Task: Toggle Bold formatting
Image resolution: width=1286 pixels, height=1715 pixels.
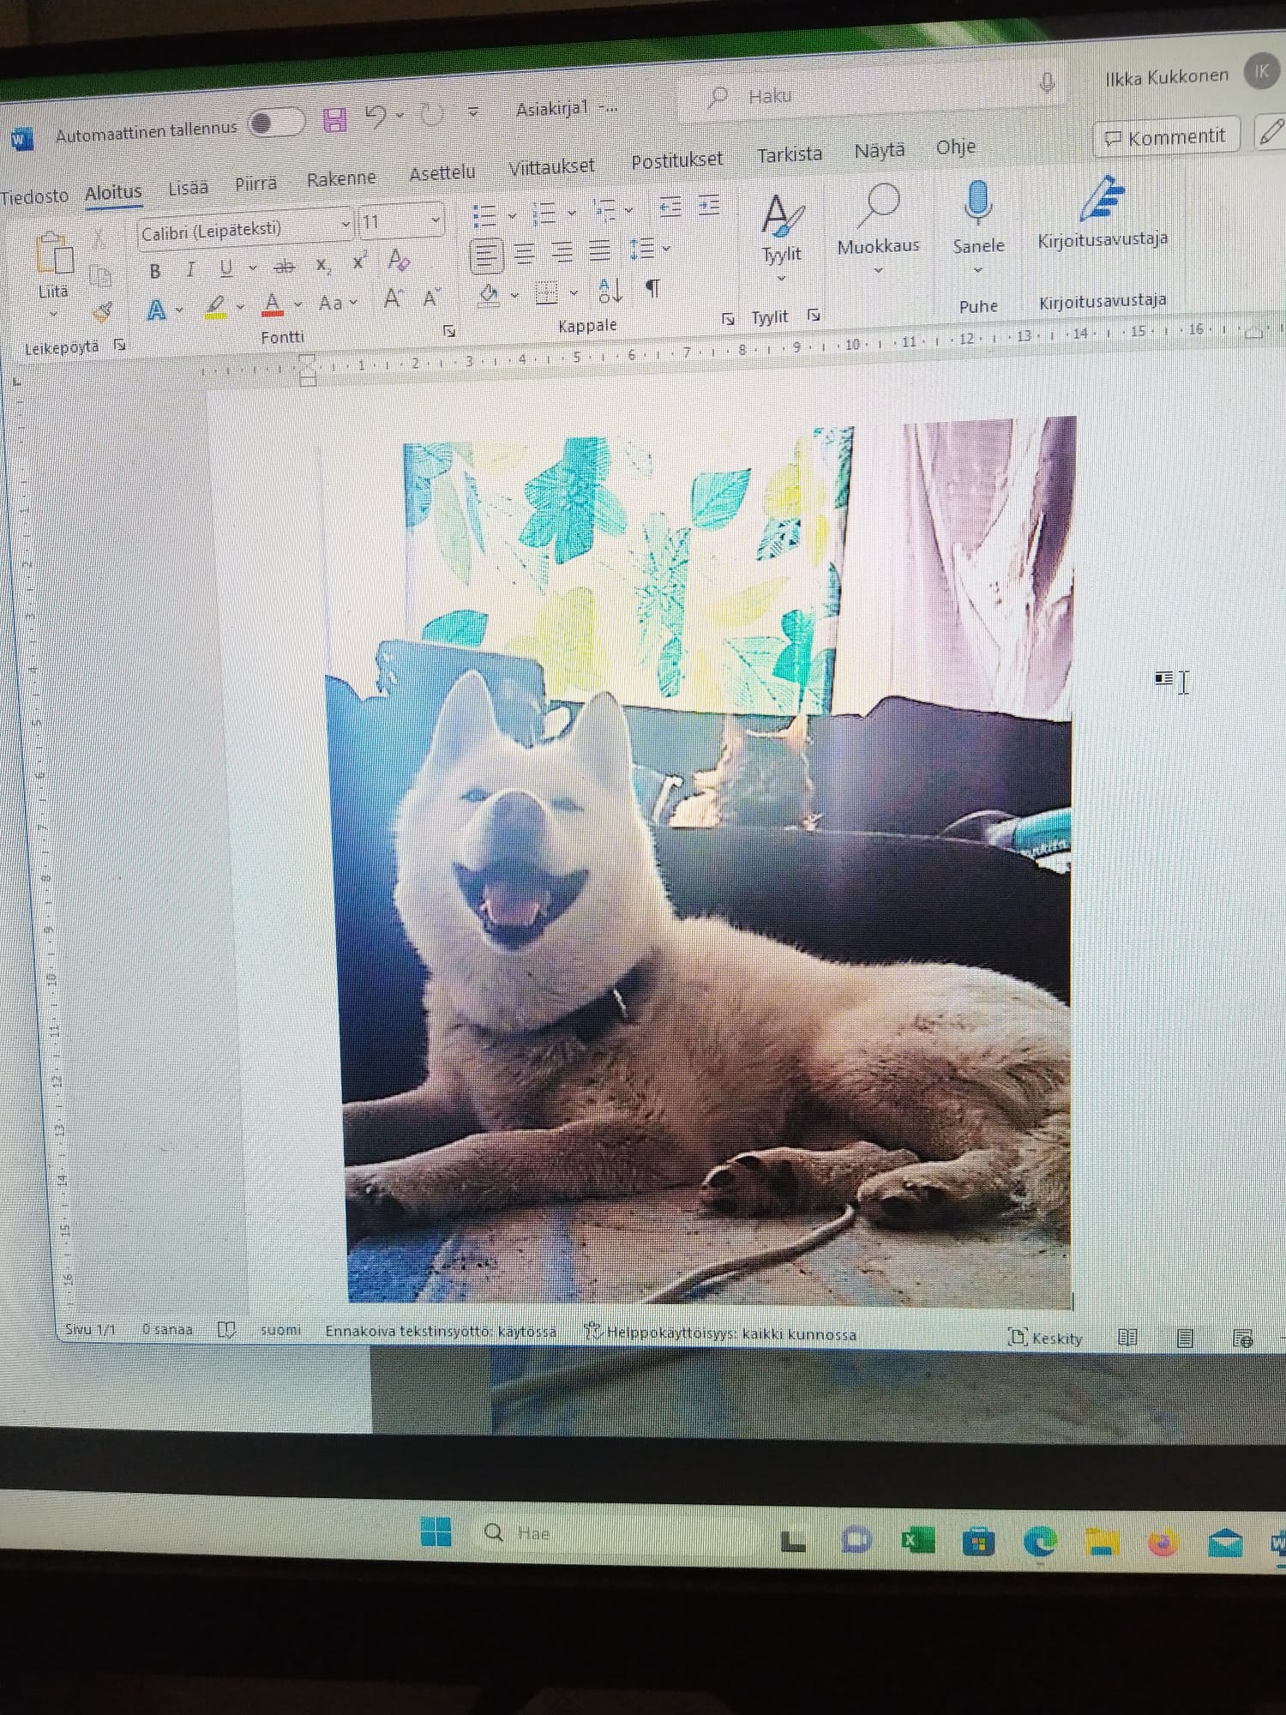Action: coord(155,271)
